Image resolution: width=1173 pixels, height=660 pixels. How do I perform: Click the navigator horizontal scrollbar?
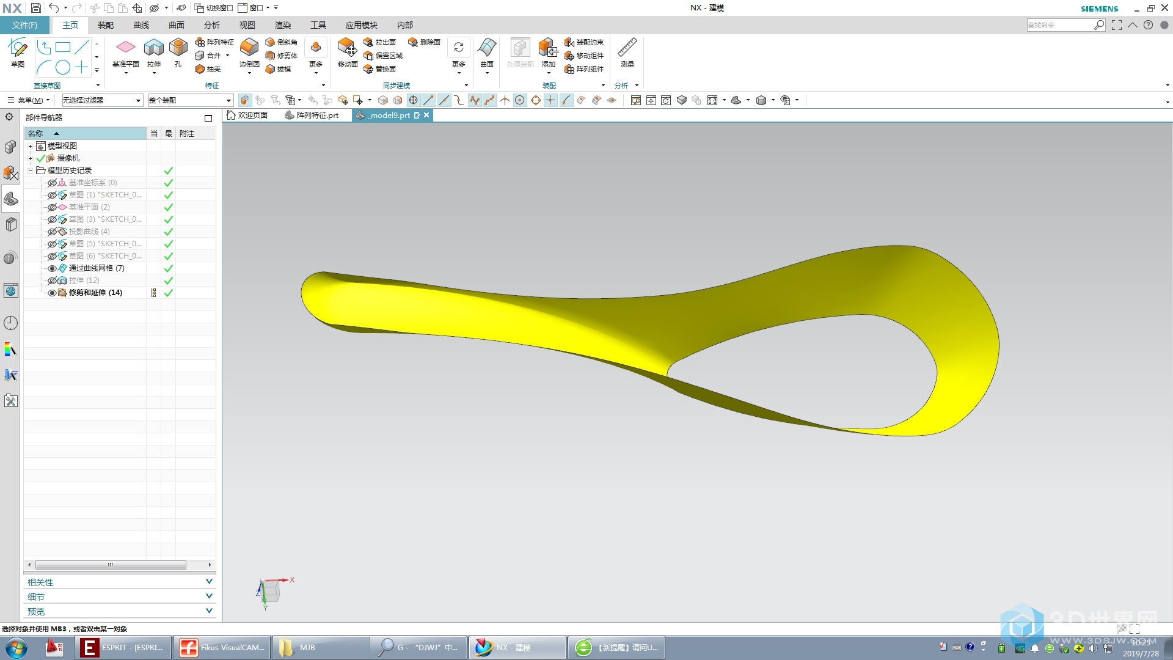111,565
